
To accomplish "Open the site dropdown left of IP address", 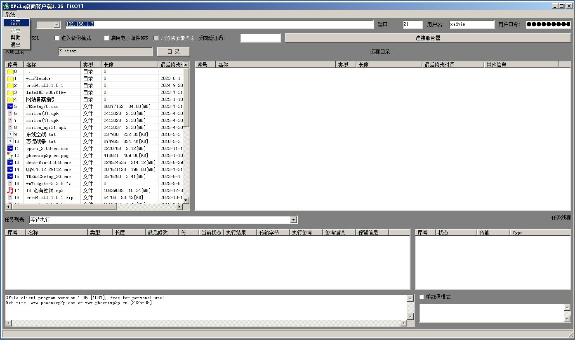I will pyautogui.click(x=57, y=25).
